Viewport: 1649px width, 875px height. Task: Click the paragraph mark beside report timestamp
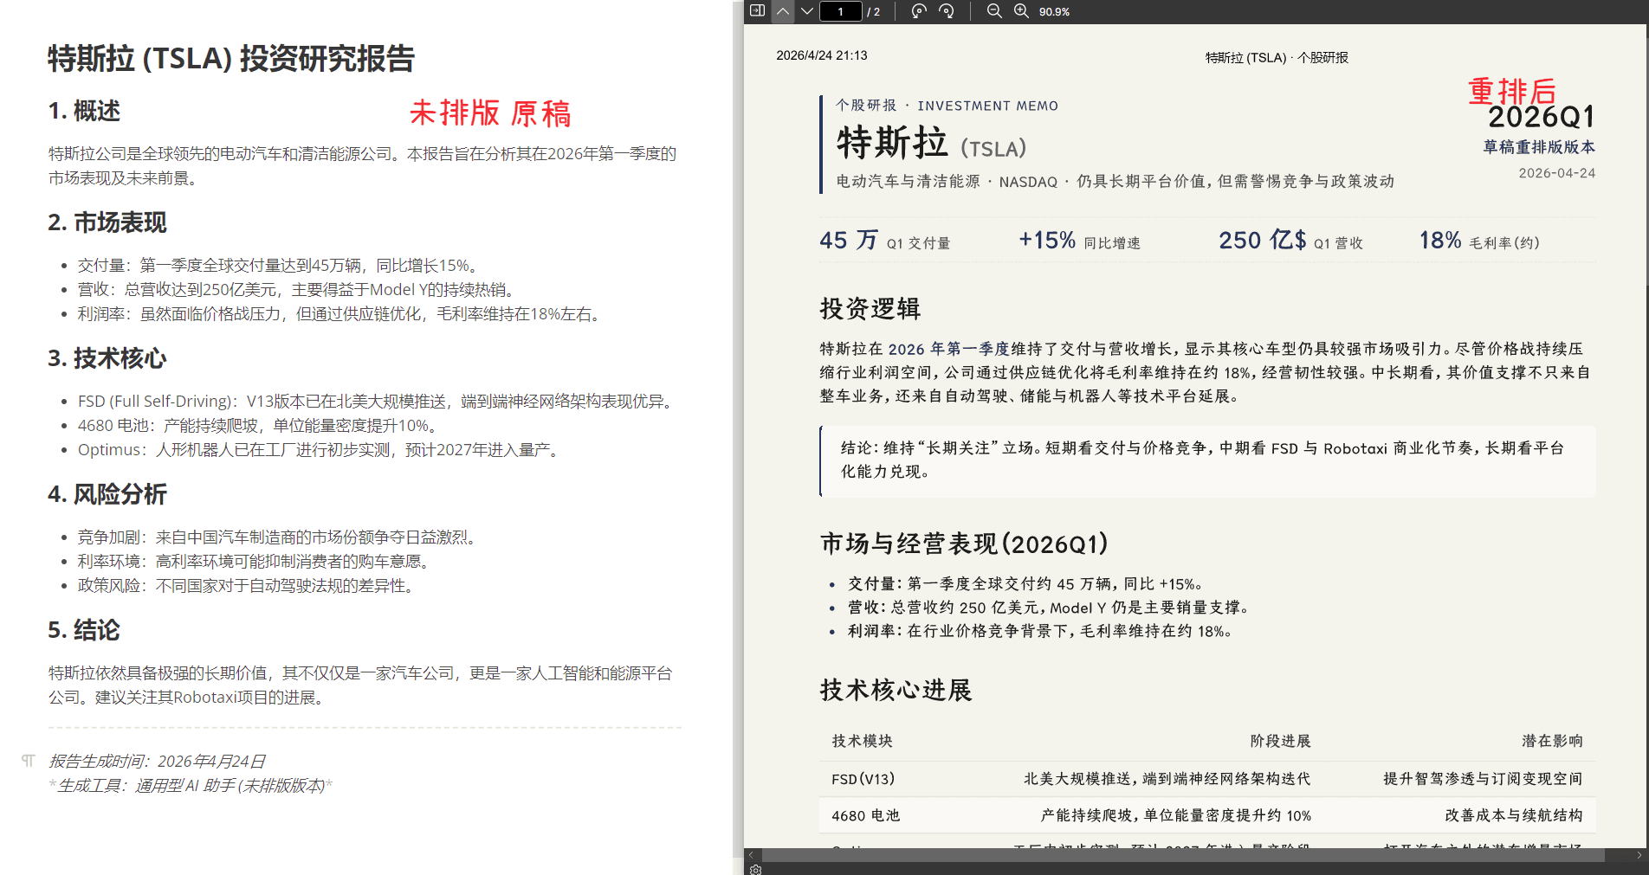[x=29, y=761]
